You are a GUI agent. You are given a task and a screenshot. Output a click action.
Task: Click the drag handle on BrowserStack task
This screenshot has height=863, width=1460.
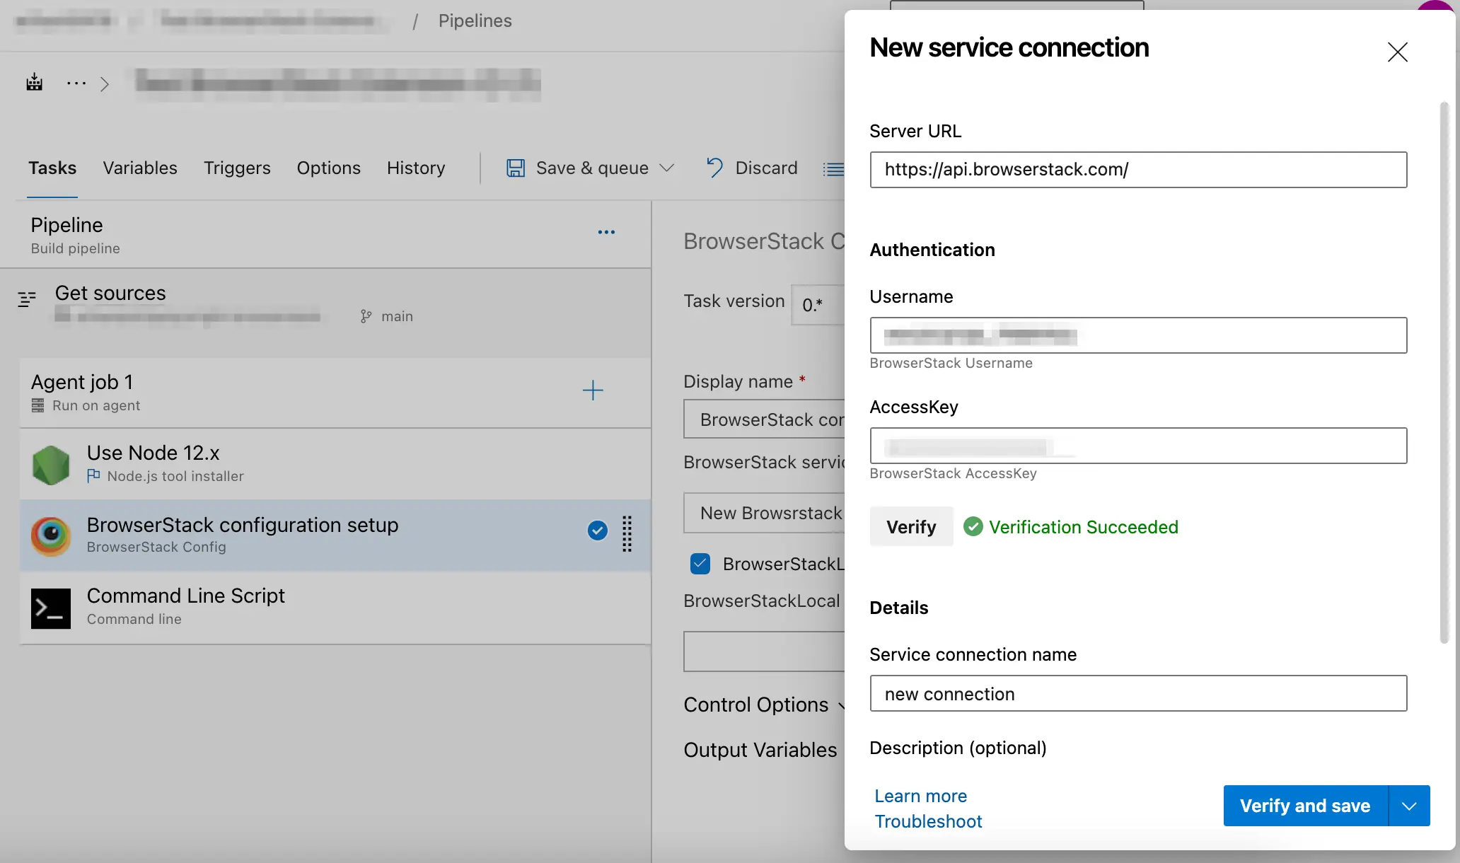pyautogui.click(x=627, y=533)
